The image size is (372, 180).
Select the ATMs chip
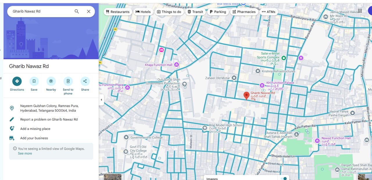[269, 12]
